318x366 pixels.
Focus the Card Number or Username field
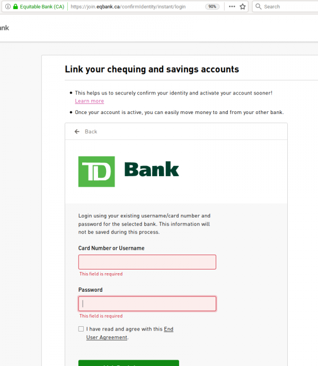click(147, 262)
